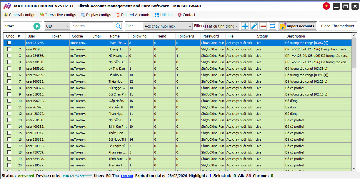The height and width of the screenshot is (179, 360).
Task: Click the Vietnam flag language icon
Action: [326, 6]
